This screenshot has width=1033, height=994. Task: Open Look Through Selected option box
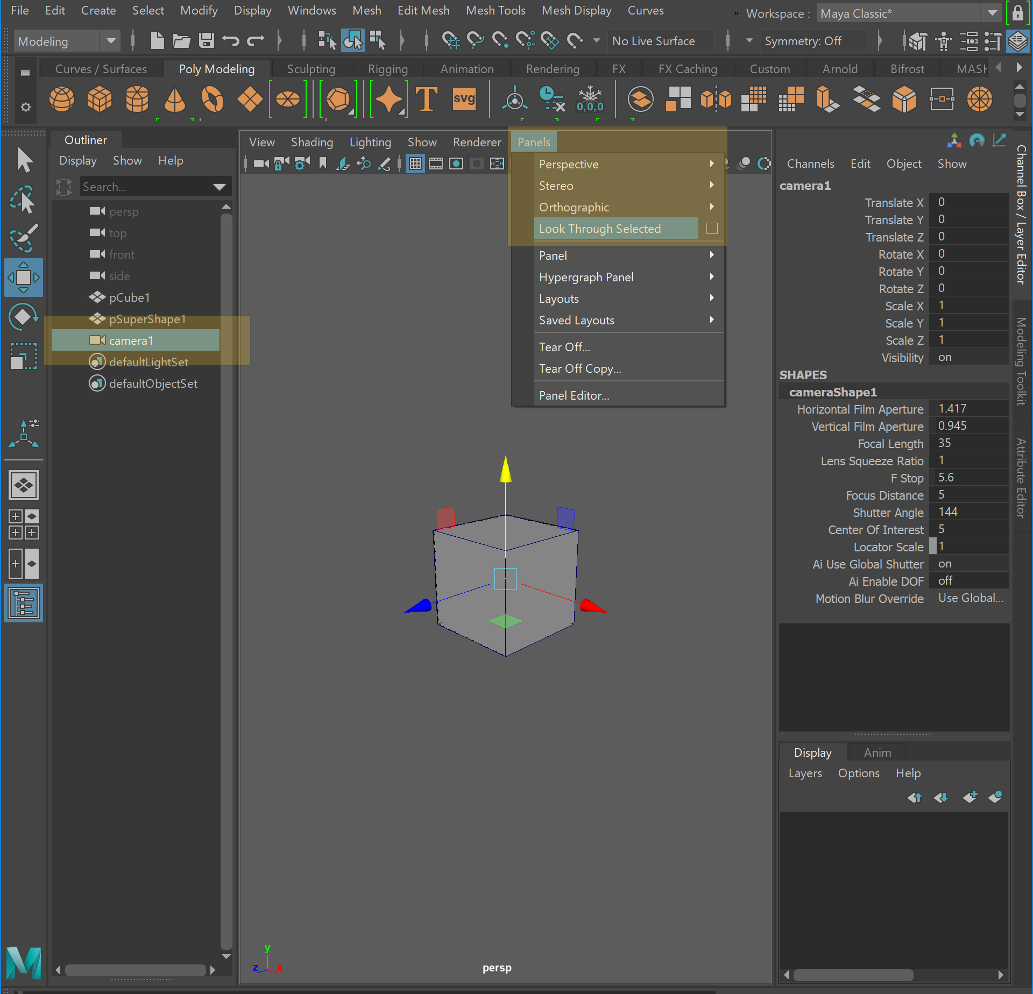coord(712,229)
